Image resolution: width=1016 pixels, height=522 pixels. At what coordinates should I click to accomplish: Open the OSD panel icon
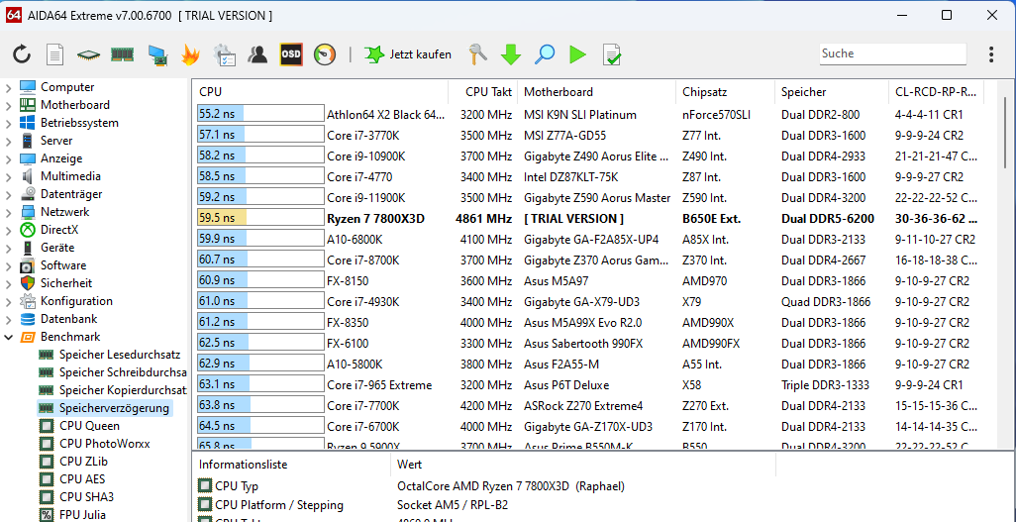(291, 54)
